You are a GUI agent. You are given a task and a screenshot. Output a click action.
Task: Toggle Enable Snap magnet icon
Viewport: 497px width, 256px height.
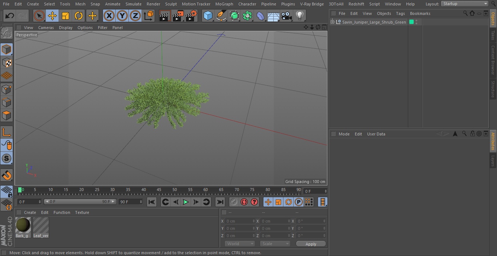pos(7,175)
